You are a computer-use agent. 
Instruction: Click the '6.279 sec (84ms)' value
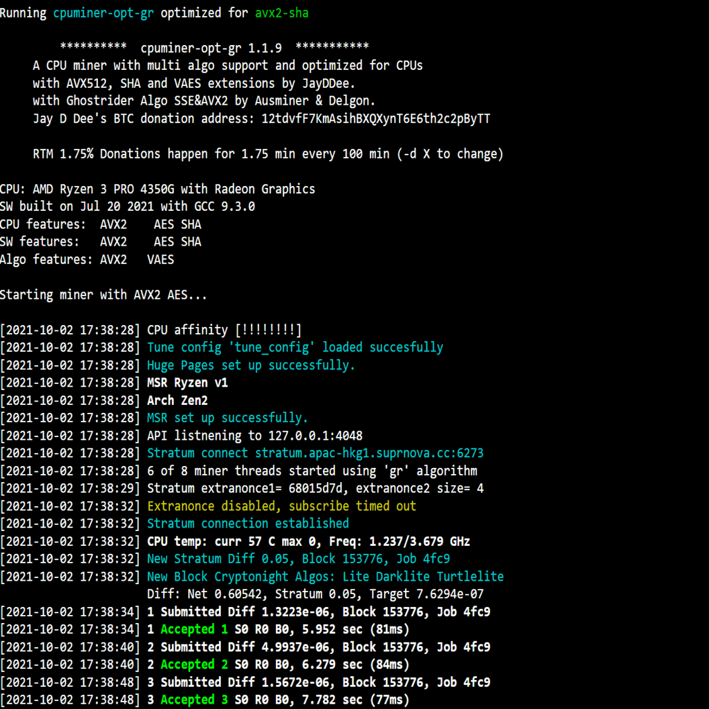pyautogui.click(x=355, y=665)
